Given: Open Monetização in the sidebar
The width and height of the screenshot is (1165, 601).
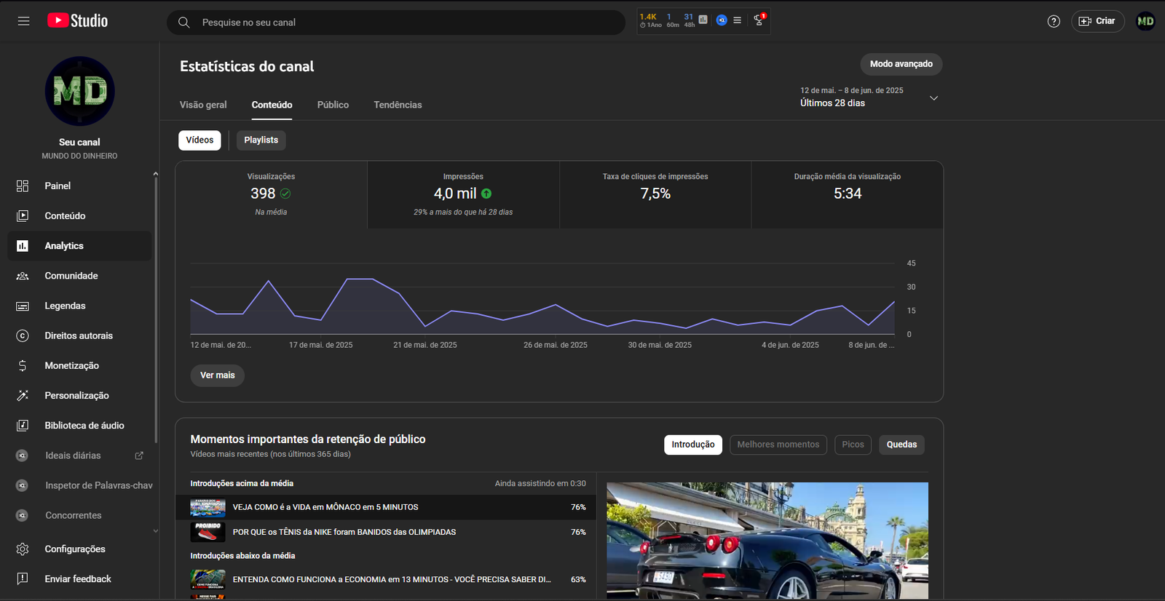Looking at the screenshot, I should tap(79, 365).
